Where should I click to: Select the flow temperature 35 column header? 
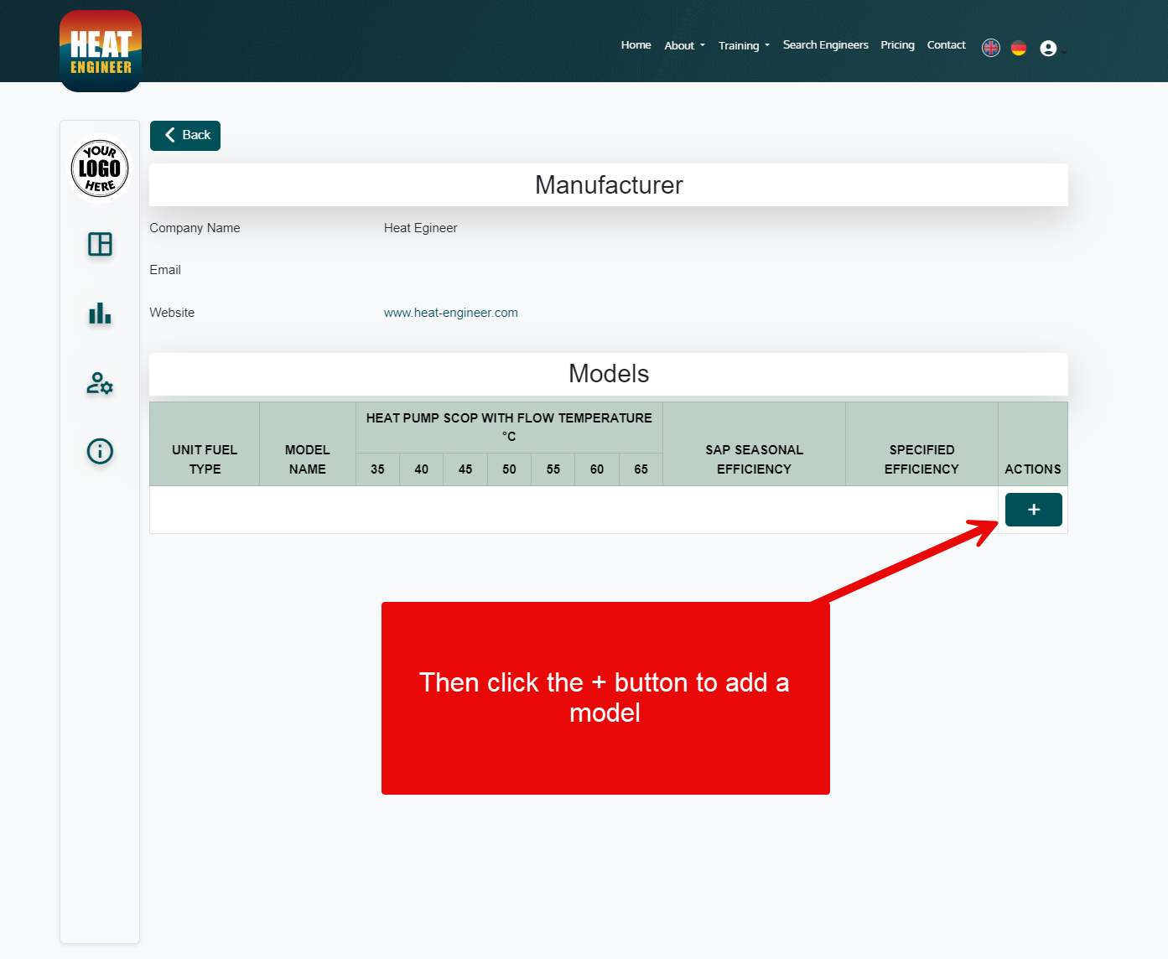coord(377,469)
